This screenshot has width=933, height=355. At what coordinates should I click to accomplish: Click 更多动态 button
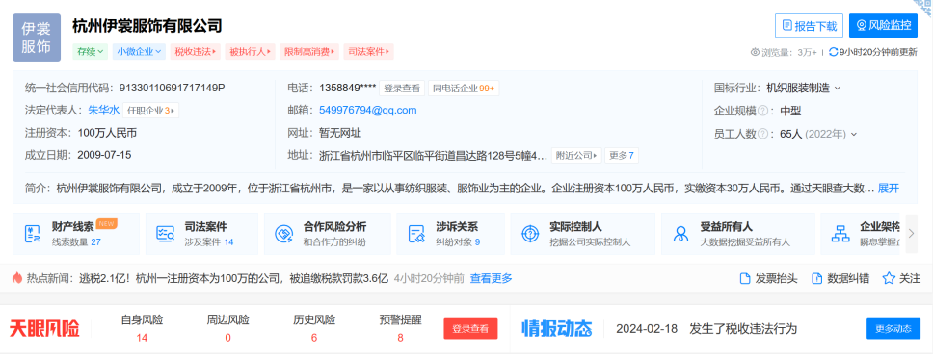tap(893, 328)
